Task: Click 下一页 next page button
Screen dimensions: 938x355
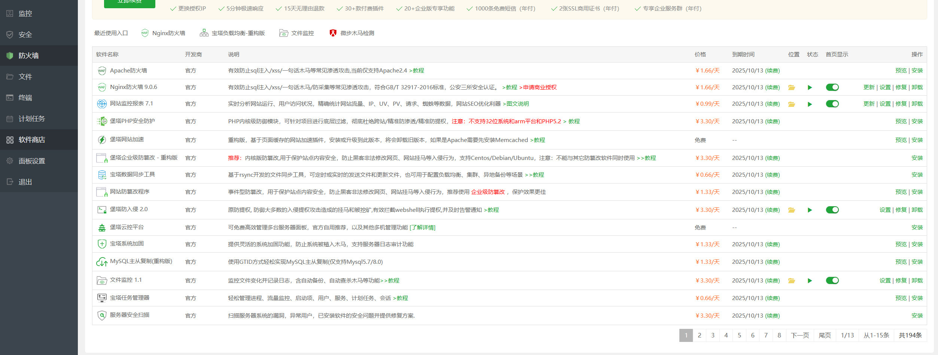Action: click(x=800, y=336)
